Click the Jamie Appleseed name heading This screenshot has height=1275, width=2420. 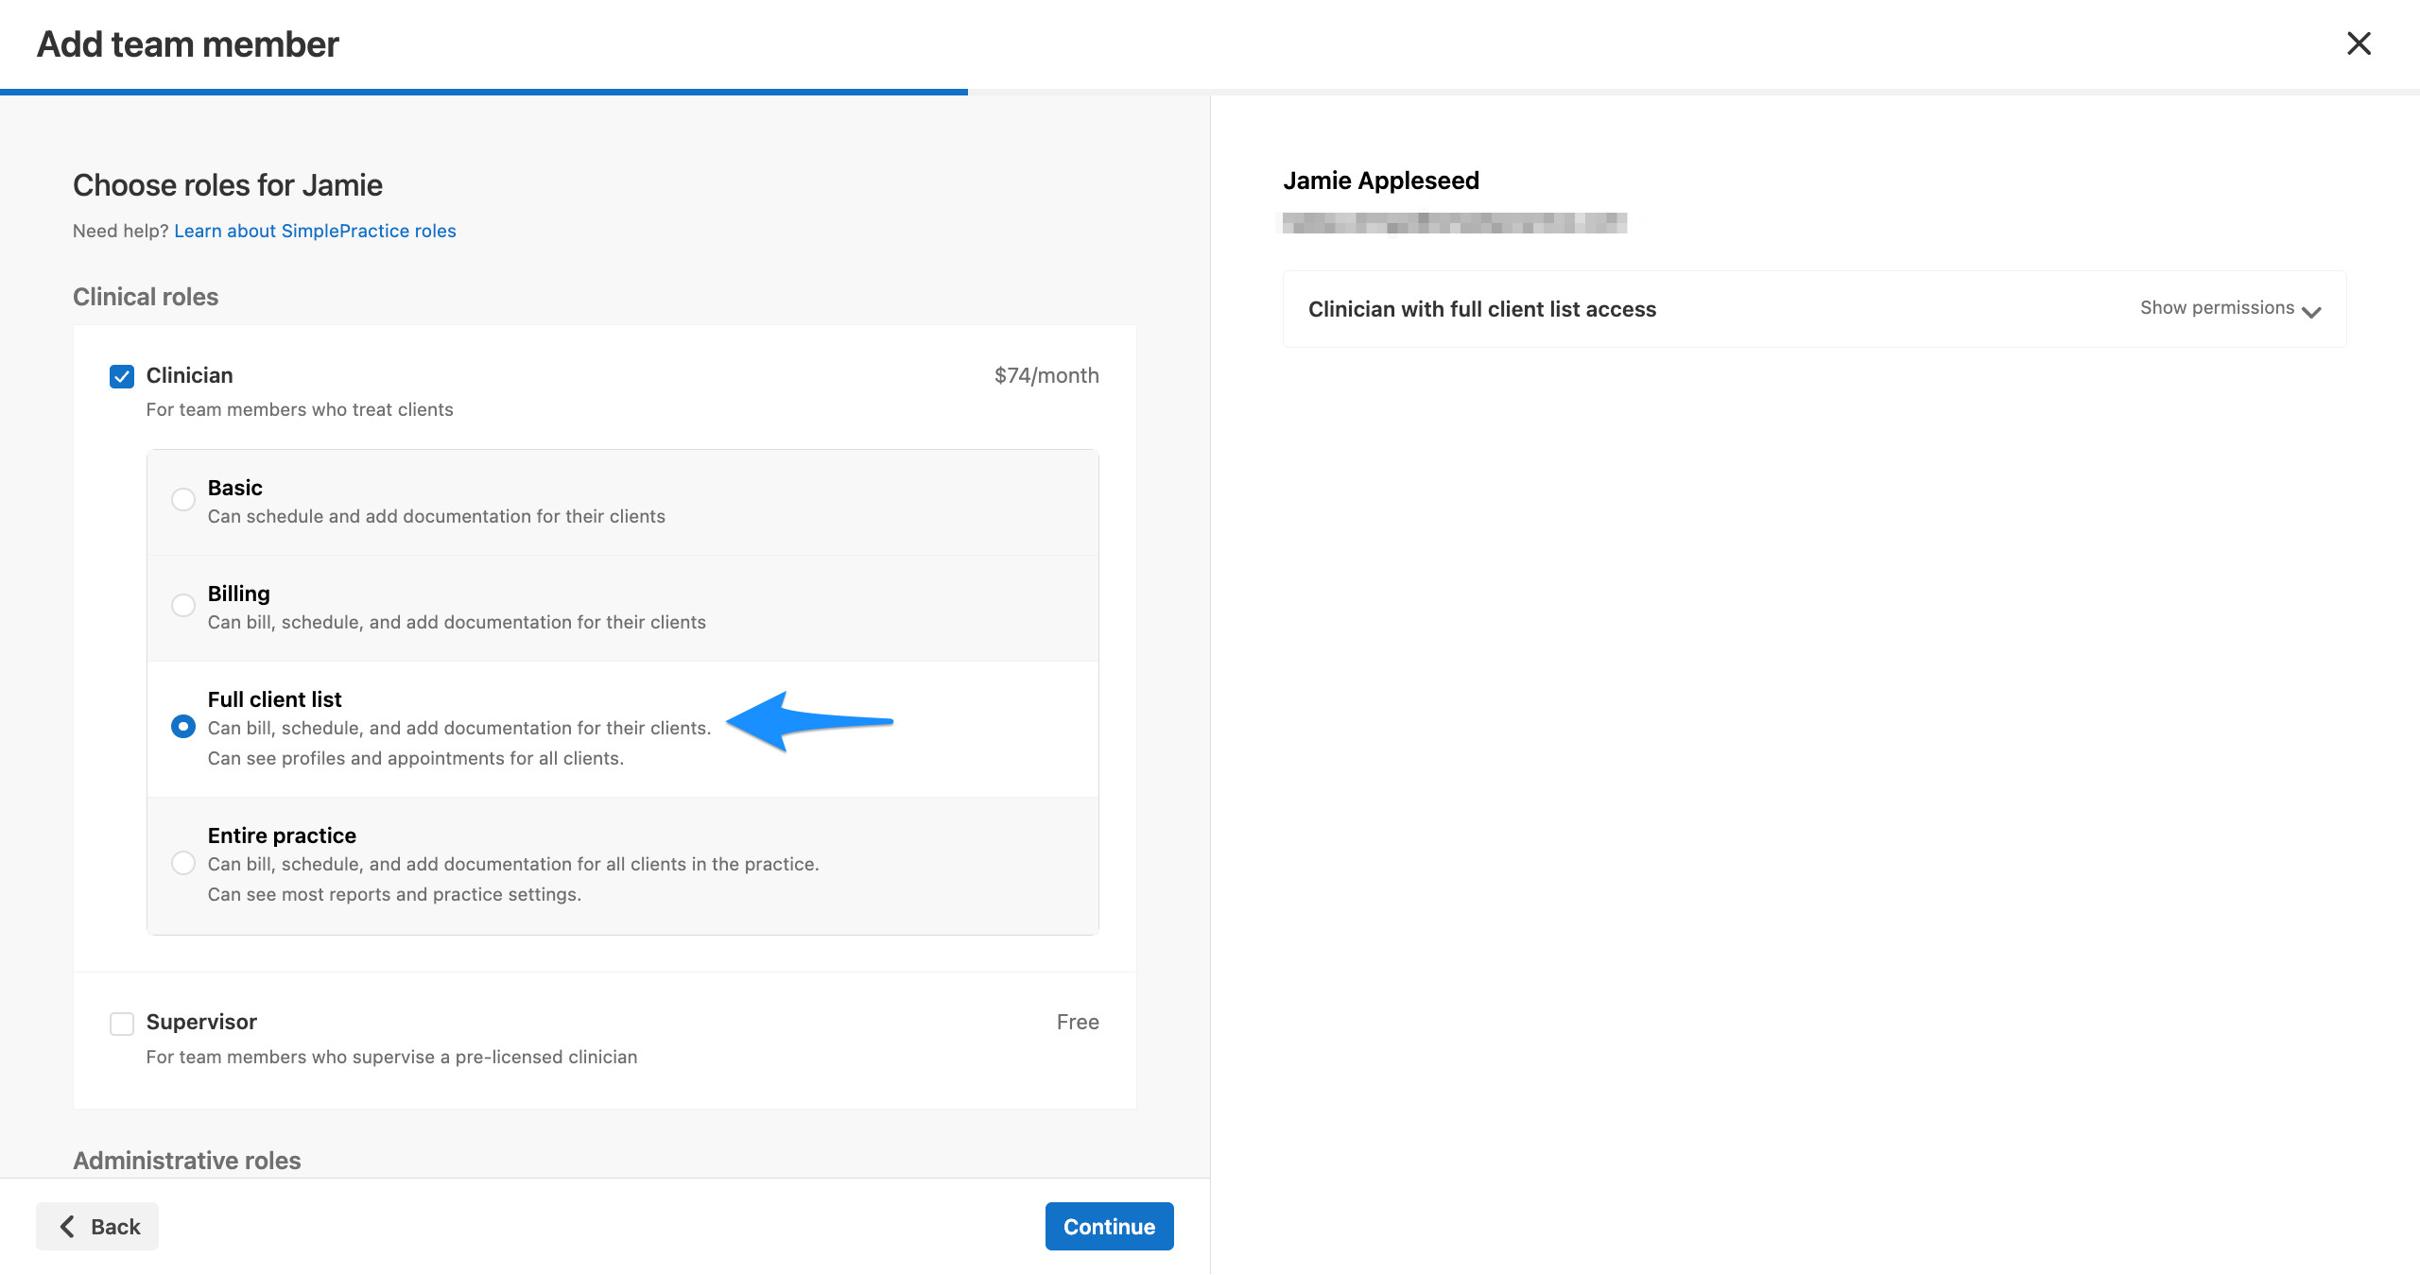(1381, 181)
